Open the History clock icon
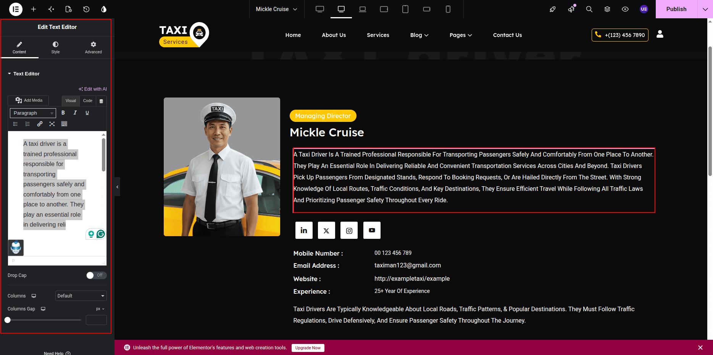Image resolution: width=713 pixels, height=355 pixels. pos(86,9)
